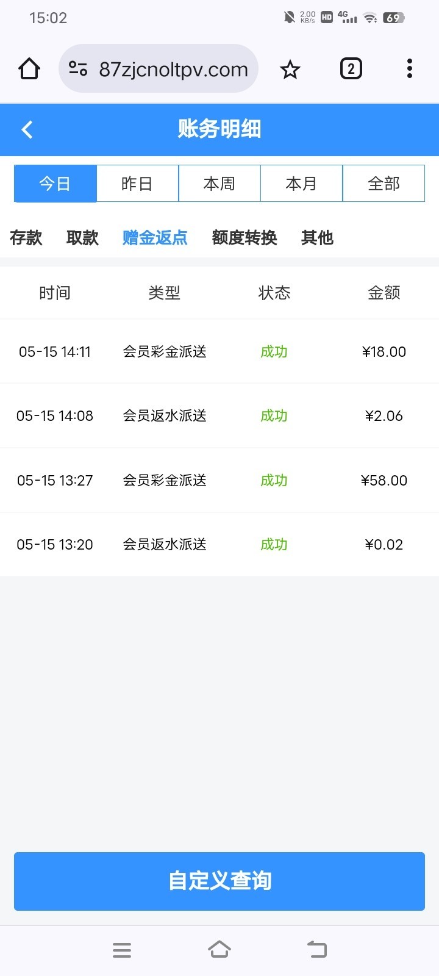Tap the browser home icon
This screenshot has height=976, width=439.
[29, 69]
